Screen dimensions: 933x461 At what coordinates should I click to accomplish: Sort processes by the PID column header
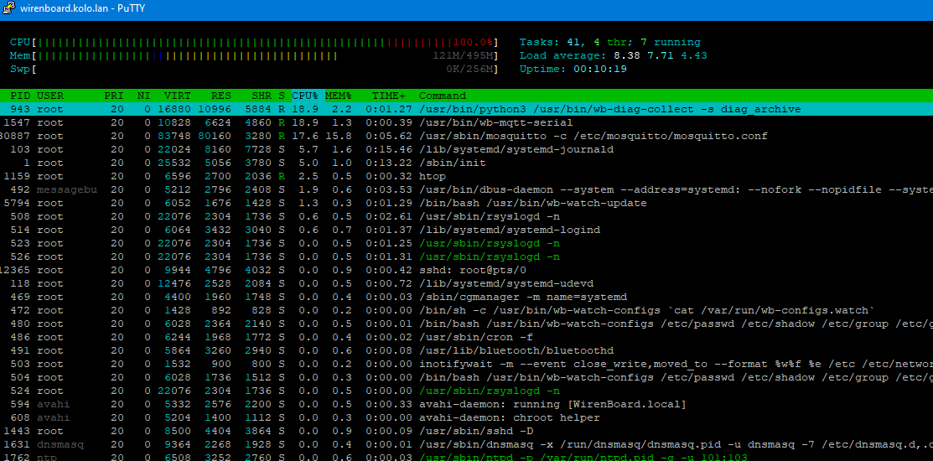pyautogui.click(x=20, y=96)
